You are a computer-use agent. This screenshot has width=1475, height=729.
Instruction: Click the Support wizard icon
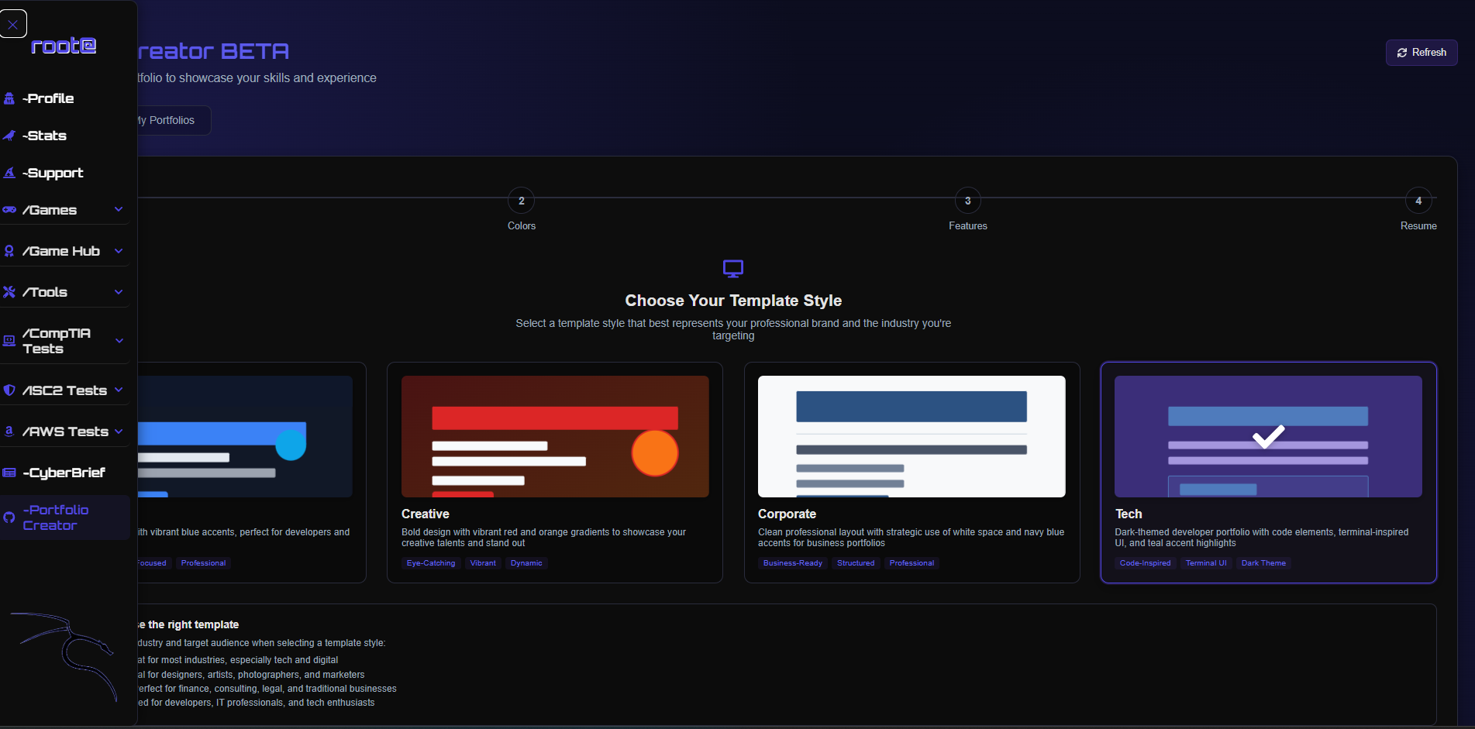9,173
